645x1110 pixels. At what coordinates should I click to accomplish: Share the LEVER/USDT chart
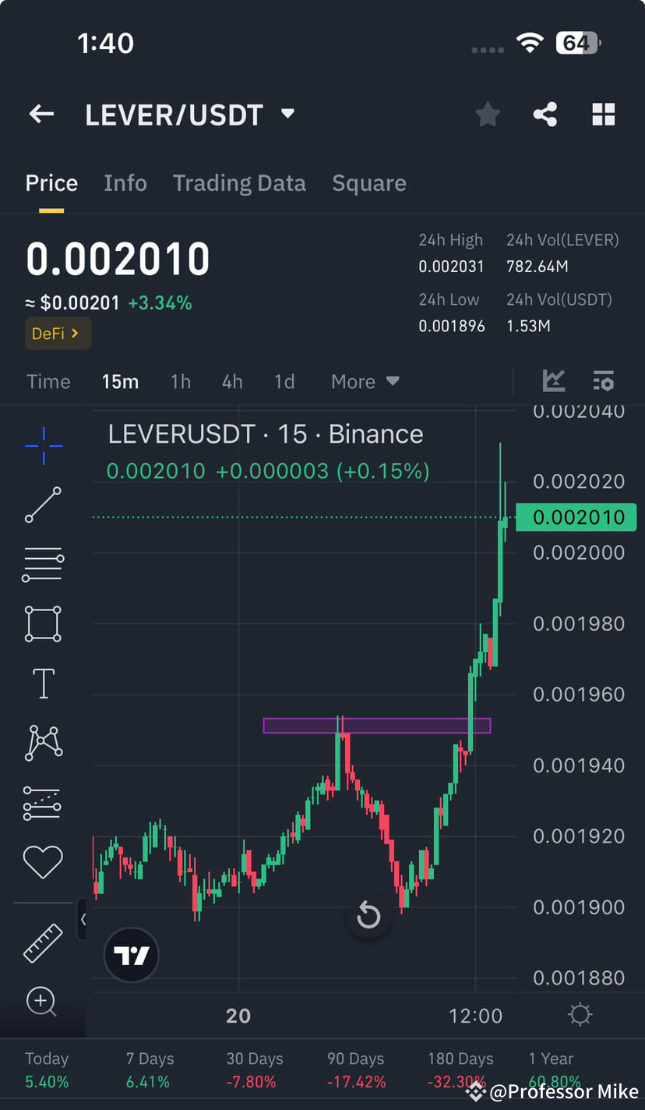[545, 114]
